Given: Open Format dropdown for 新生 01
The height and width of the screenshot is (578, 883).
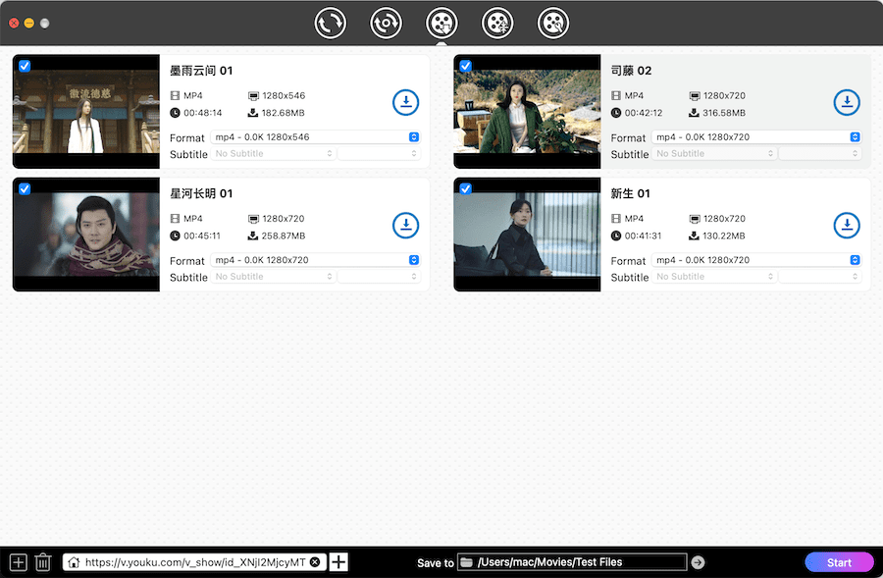Looking at the screenshot, I should (756, 260).
